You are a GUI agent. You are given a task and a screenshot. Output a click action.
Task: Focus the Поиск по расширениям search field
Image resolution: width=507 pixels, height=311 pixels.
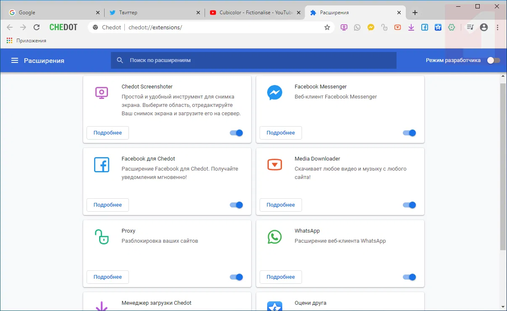[x=254, y=60]
